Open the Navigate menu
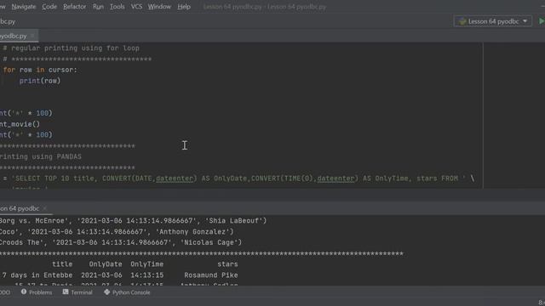The height and width of the screenshot is (306, 545). [24, 7]
